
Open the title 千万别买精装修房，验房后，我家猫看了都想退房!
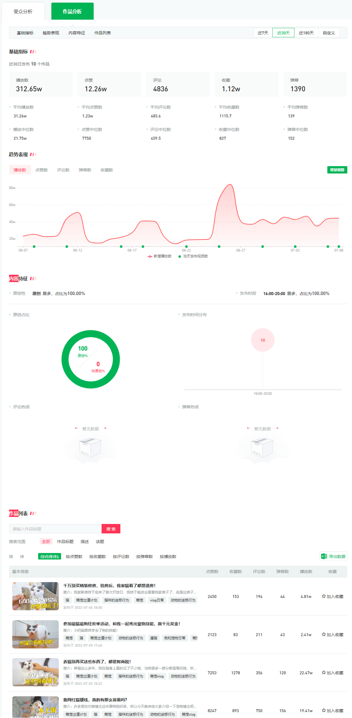click(x=110, y=585)
